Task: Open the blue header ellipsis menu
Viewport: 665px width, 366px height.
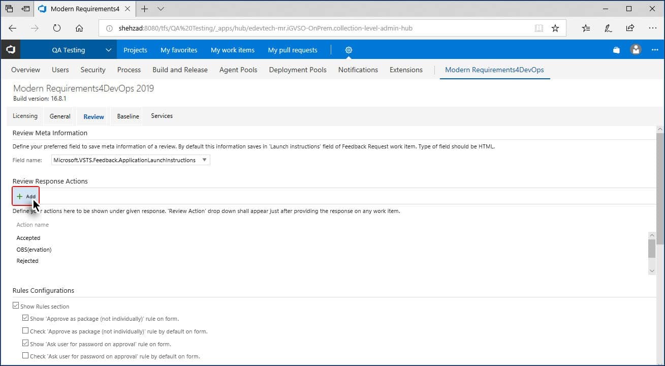Action: 655,50
